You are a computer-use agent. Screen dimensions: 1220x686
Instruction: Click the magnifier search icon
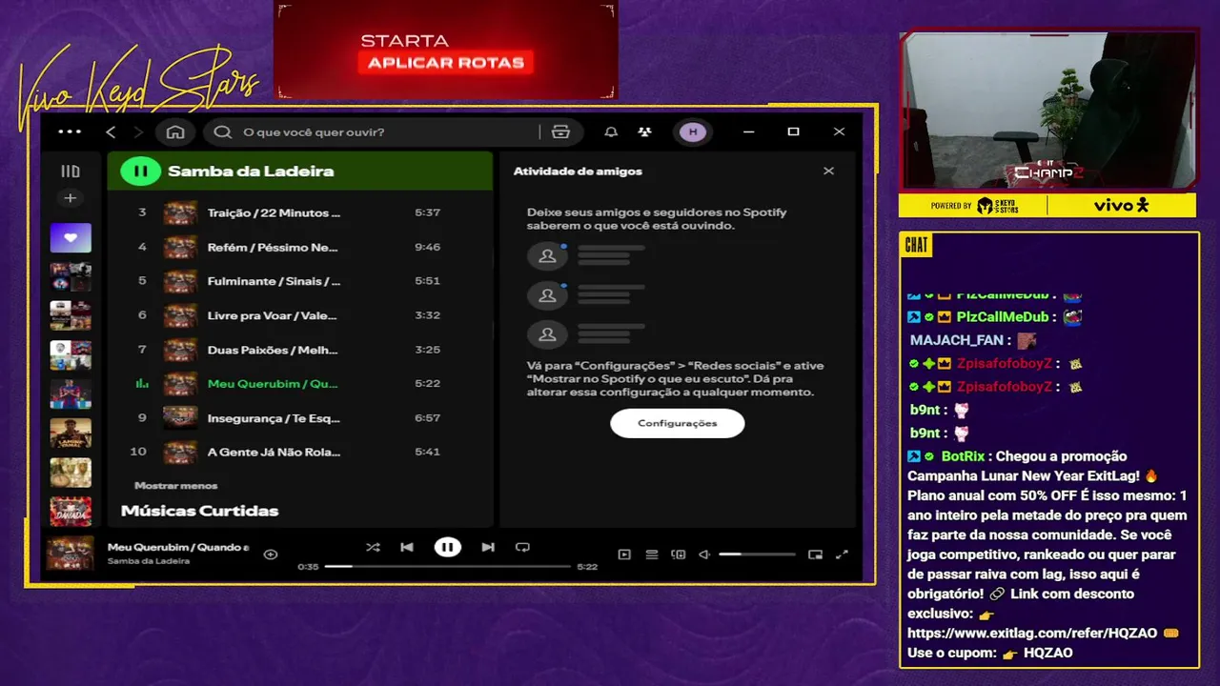[223, 131]
